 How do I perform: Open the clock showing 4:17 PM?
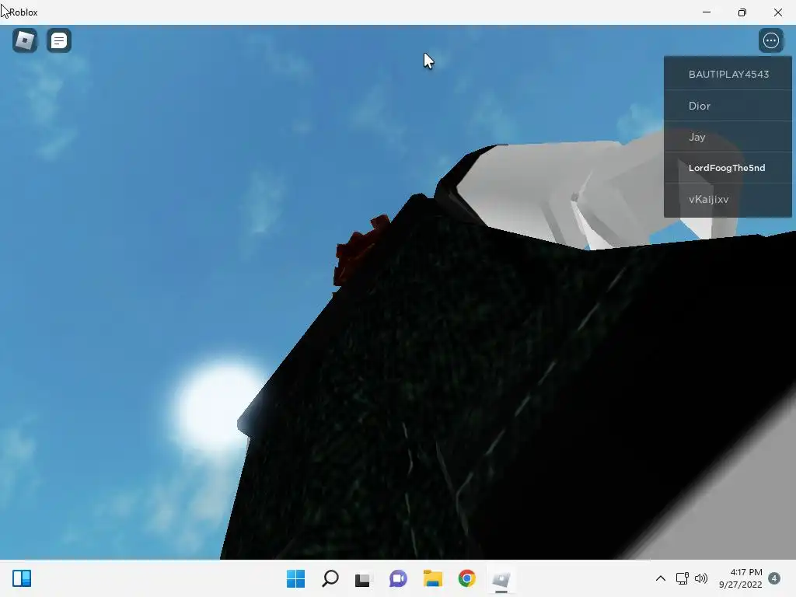[741, 578]
